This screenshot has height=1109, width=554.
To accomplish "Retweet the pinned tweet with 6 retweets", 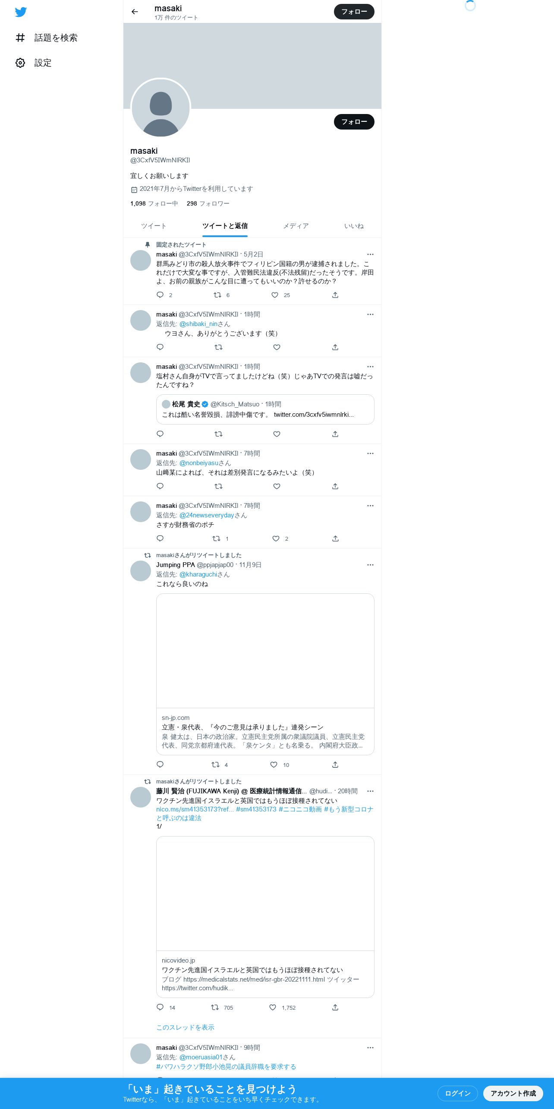I will (217, 295).
